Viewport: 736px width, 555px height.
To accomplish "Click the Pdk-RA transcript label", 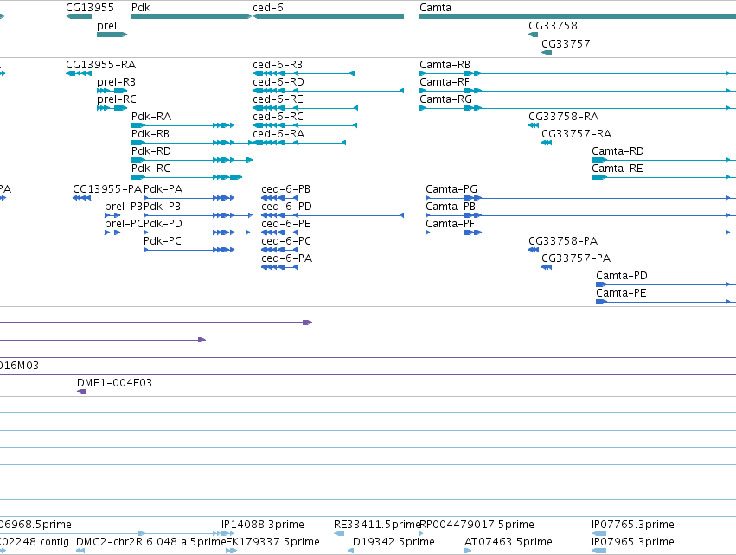I will click(151, 117).
